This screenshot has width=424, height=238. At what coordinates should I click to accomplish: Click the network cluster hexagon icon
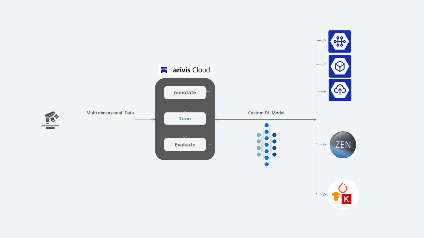(340, 41)
